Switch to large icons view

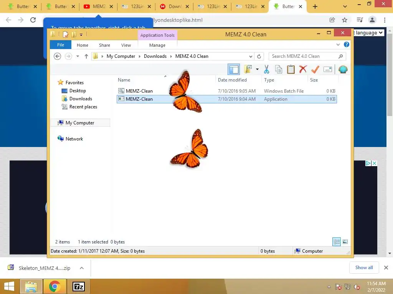coord(345,242)
